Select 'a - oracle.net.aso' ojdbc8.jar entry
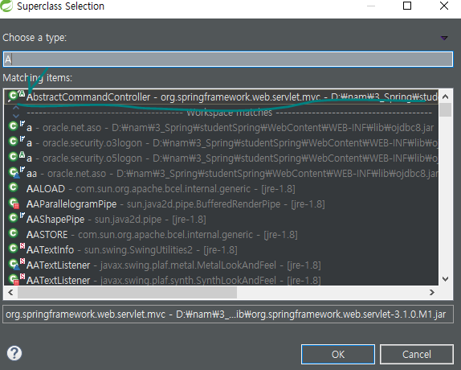The height and width of the screenshot is (370, 461). [222, 127]
